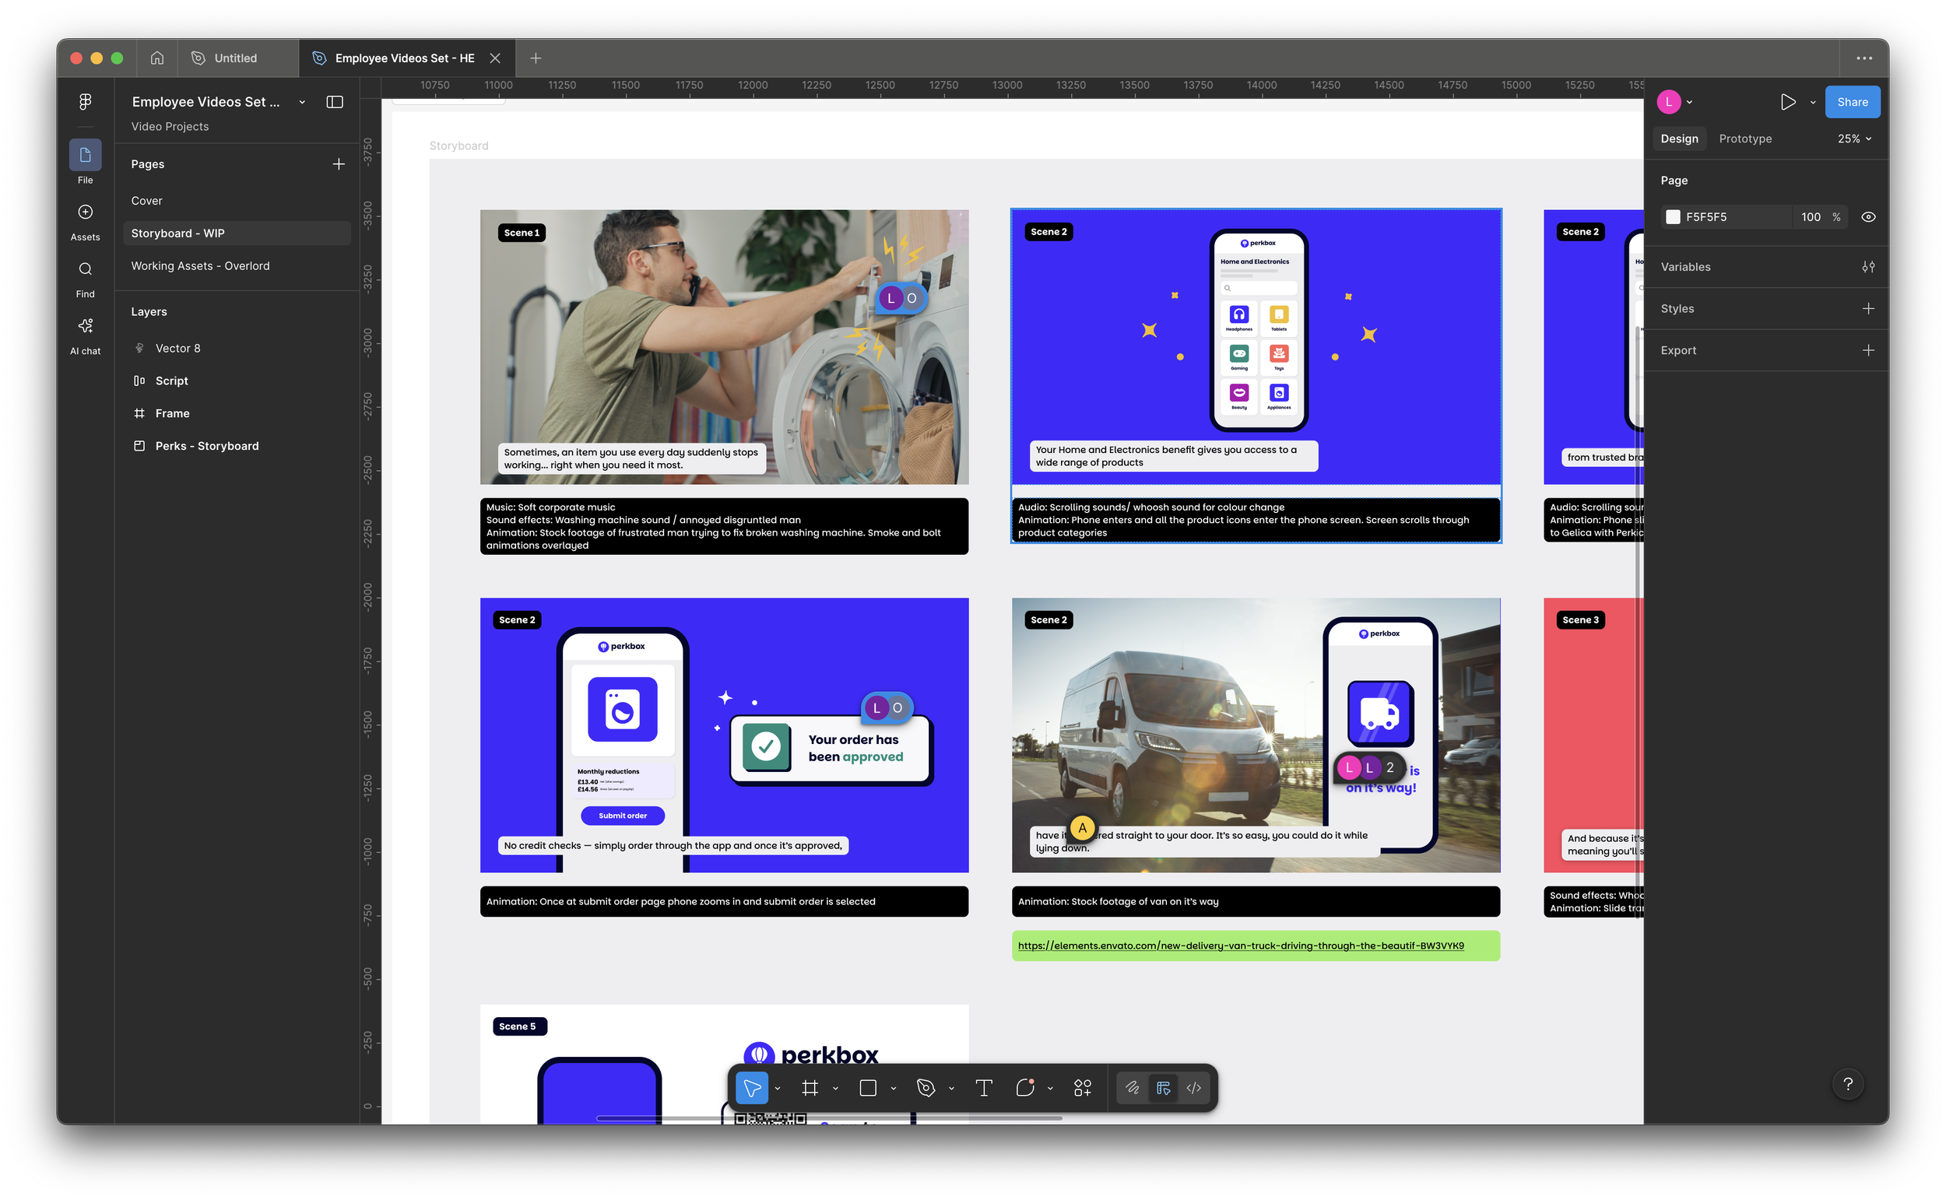Click the F5F5F5 page color swatch
Viewport: 1946px width, 1200px height.
(x=1672, y=217)
